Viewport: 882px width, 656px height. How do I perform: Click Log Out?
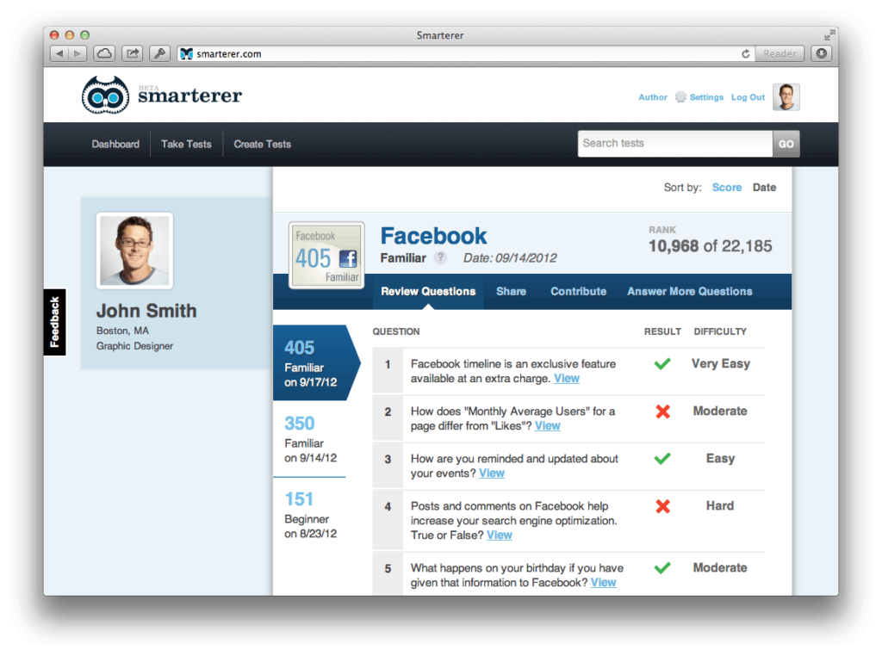click(x=748, y=97)
